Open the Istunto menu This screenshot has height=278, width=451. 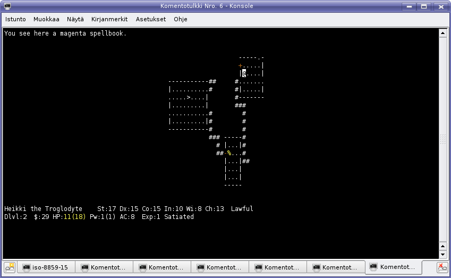[x=15, y=19]
